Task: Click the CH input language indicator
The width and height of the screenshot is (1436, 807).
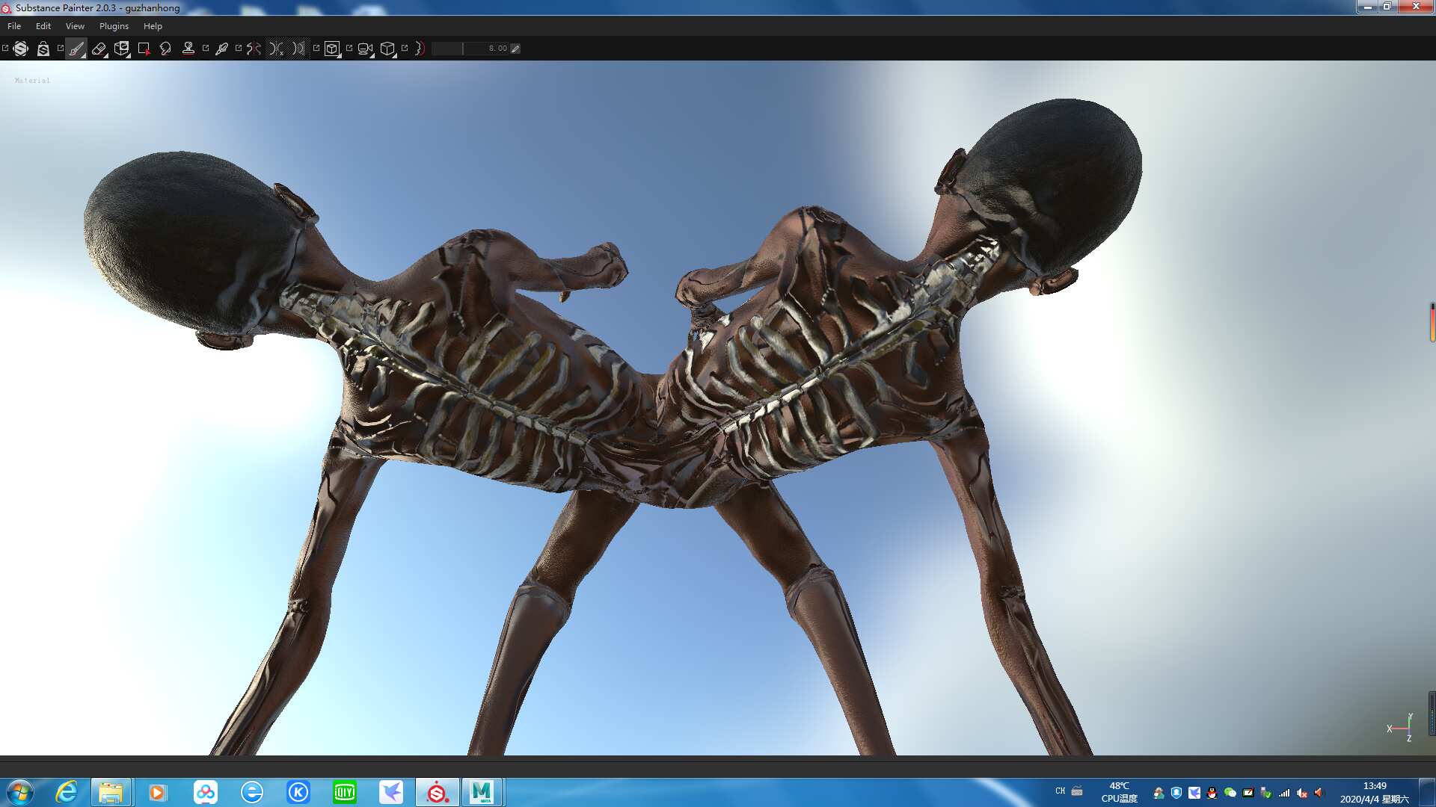Action: [1060, 791]
